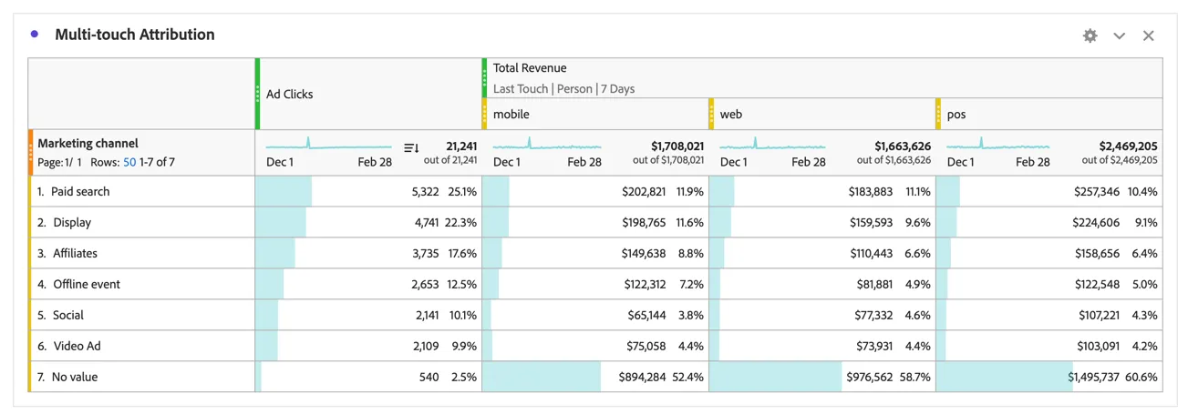Open the panel settings gear icon
This screenshot has height=414, width=1188.
[1090, 35]
